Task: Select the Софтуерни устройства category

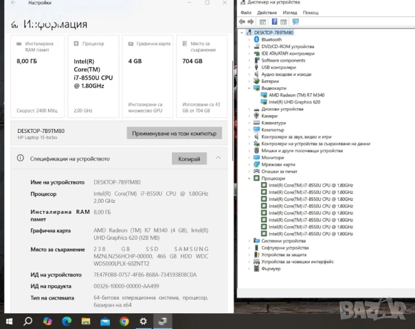Action: tap(285, 248)
